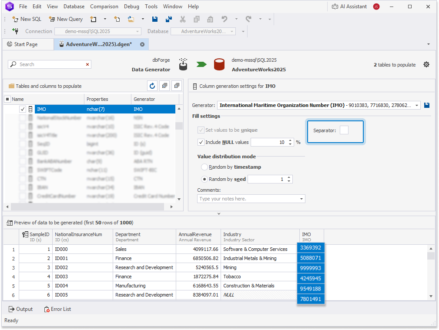Uncheck the IMO column checkbox

click(x=22, y=109)
